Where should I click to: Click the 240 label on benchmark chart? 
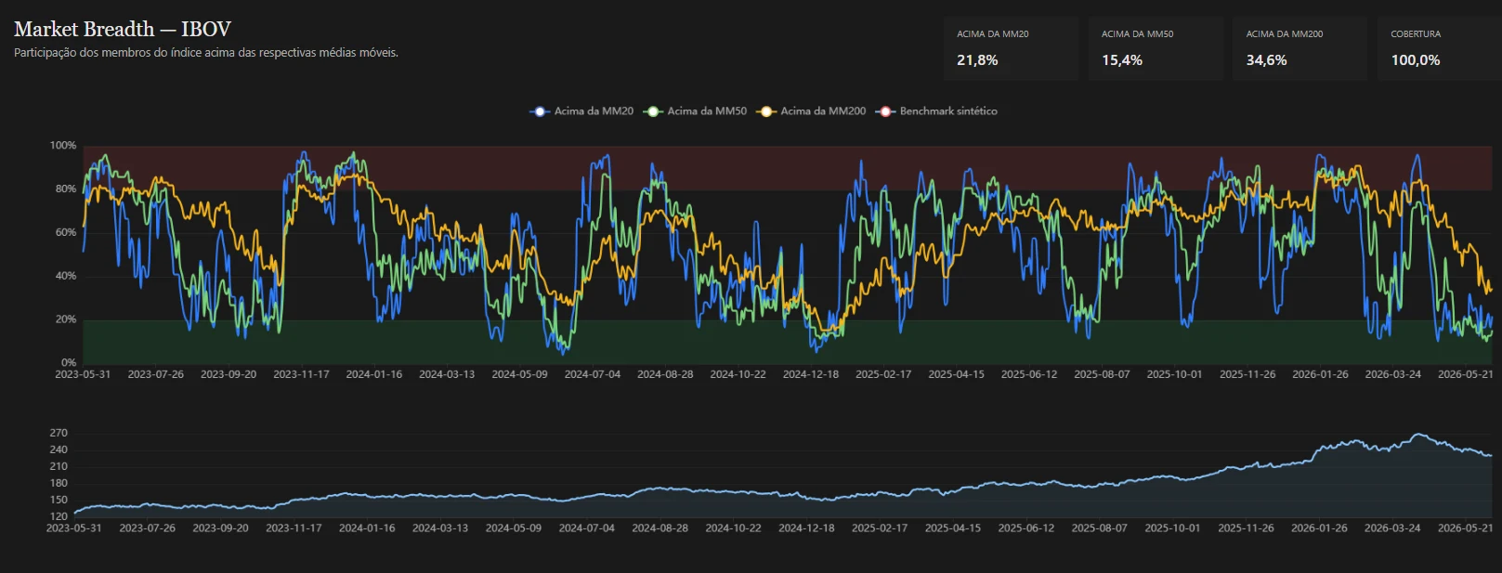pos(59,449)
